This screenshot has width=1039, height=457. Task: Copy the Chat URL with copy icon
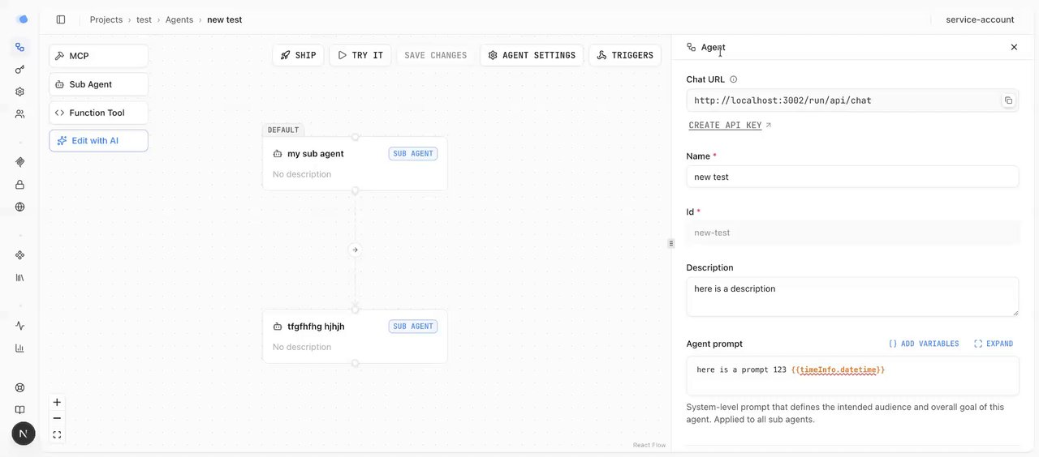(x=1008, y=100)
